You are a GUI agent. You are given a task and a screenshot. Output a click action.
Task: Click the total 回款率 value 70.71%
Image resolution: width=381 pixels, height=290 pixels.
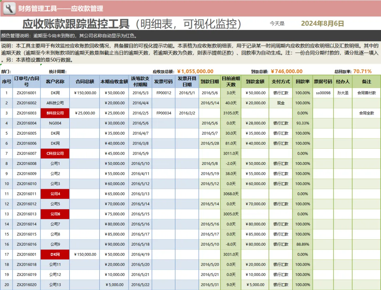click(362, 71)
